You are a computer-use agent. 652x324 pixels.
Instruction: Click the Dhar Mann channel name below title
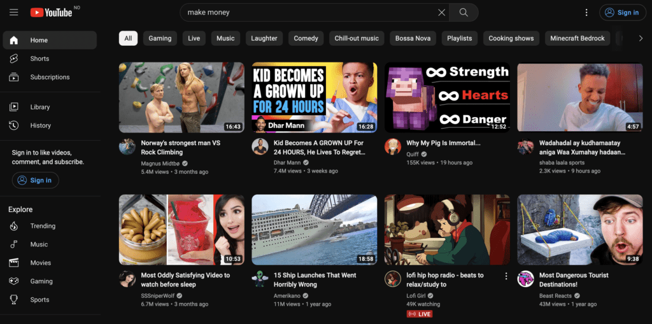(287, 162)
